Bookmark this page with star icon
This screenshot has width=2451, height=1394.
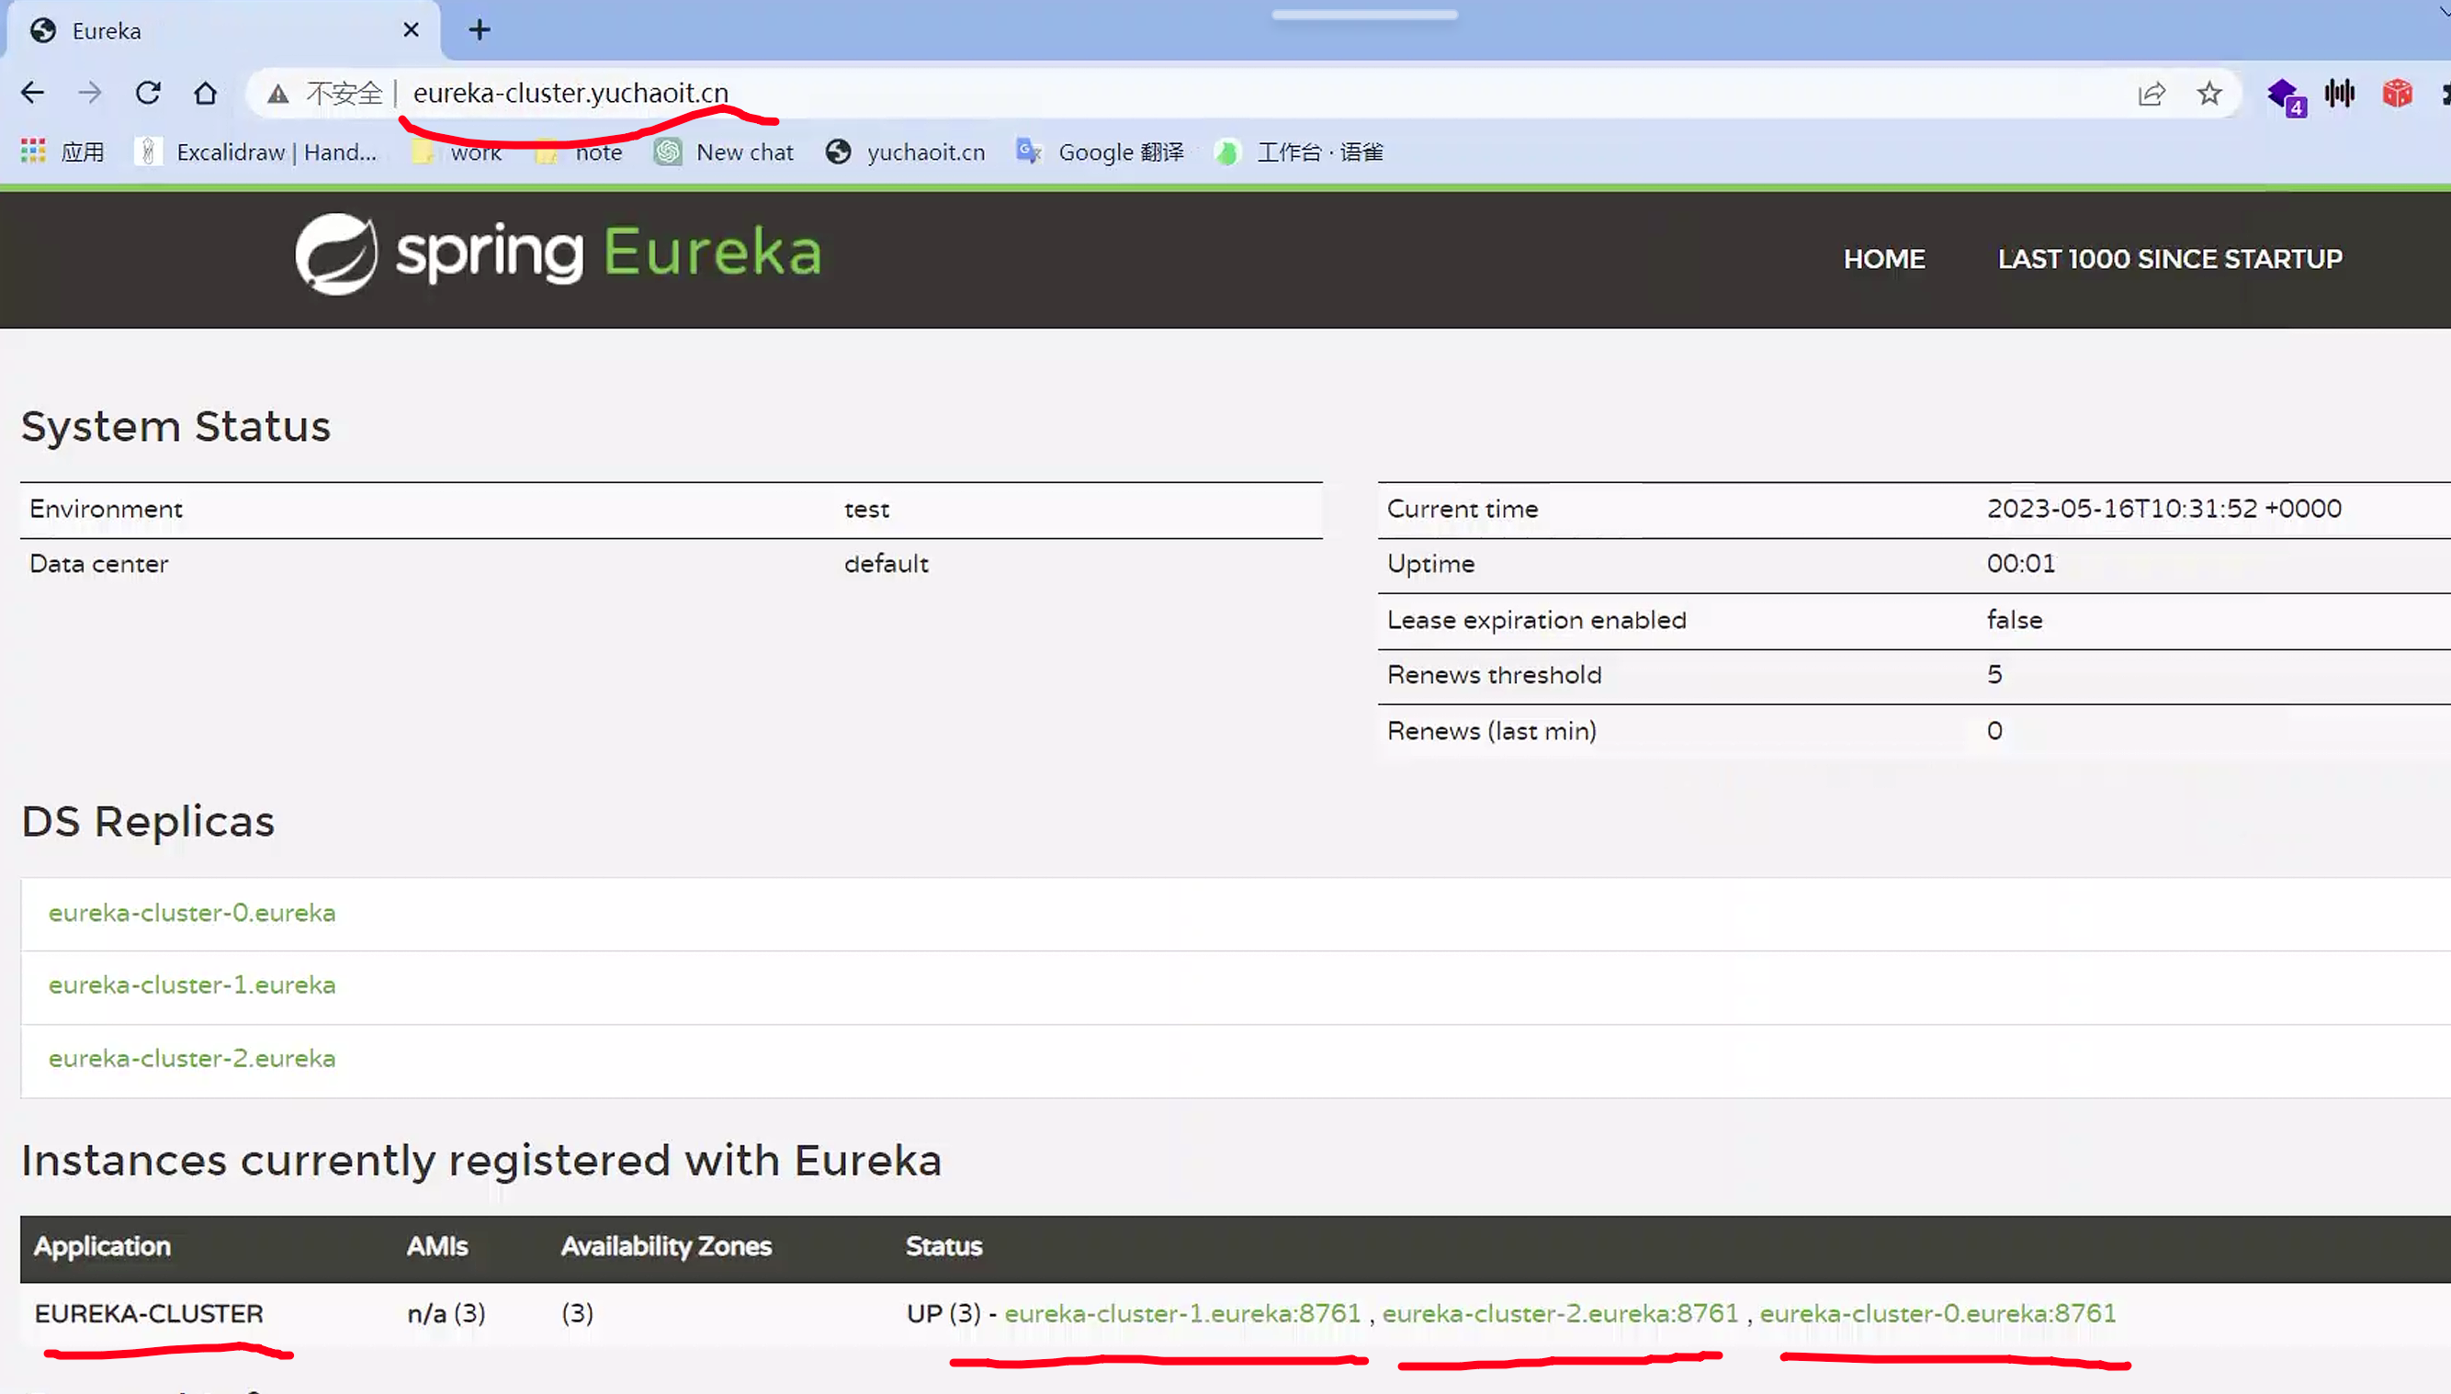(2208, 93)
